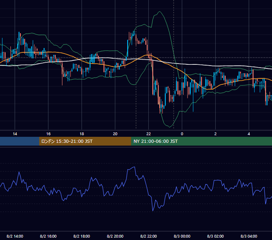Image resolution: width=272 pixels, height=240 pixels.
Task: Click time axis label 16
Action: (x=48, y=134)
